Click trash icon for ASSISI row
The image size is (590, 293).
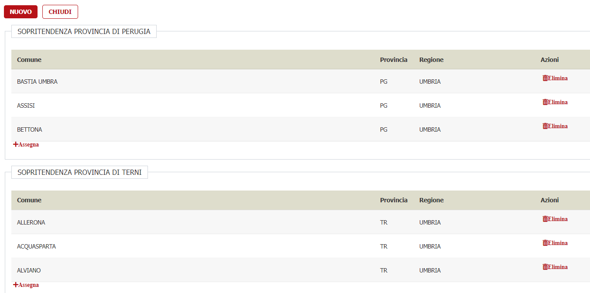pos(545,102)
